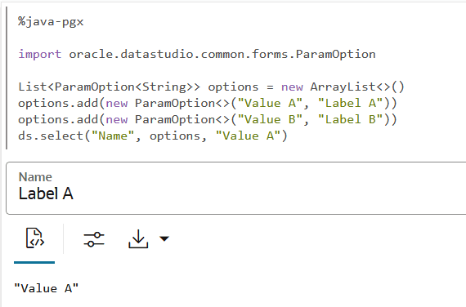Viewport: 466px width, 307px height.
Task: Click the paragraph's left gray border bar
Action: [x=7, y=78]
